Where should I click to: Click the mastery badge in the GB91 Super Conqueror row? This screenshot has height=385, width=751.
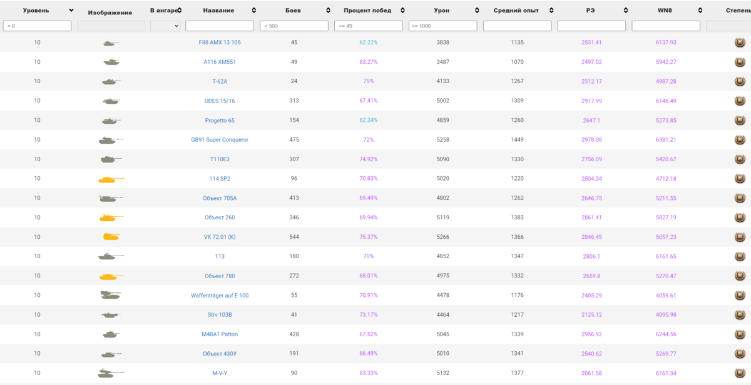740,139
